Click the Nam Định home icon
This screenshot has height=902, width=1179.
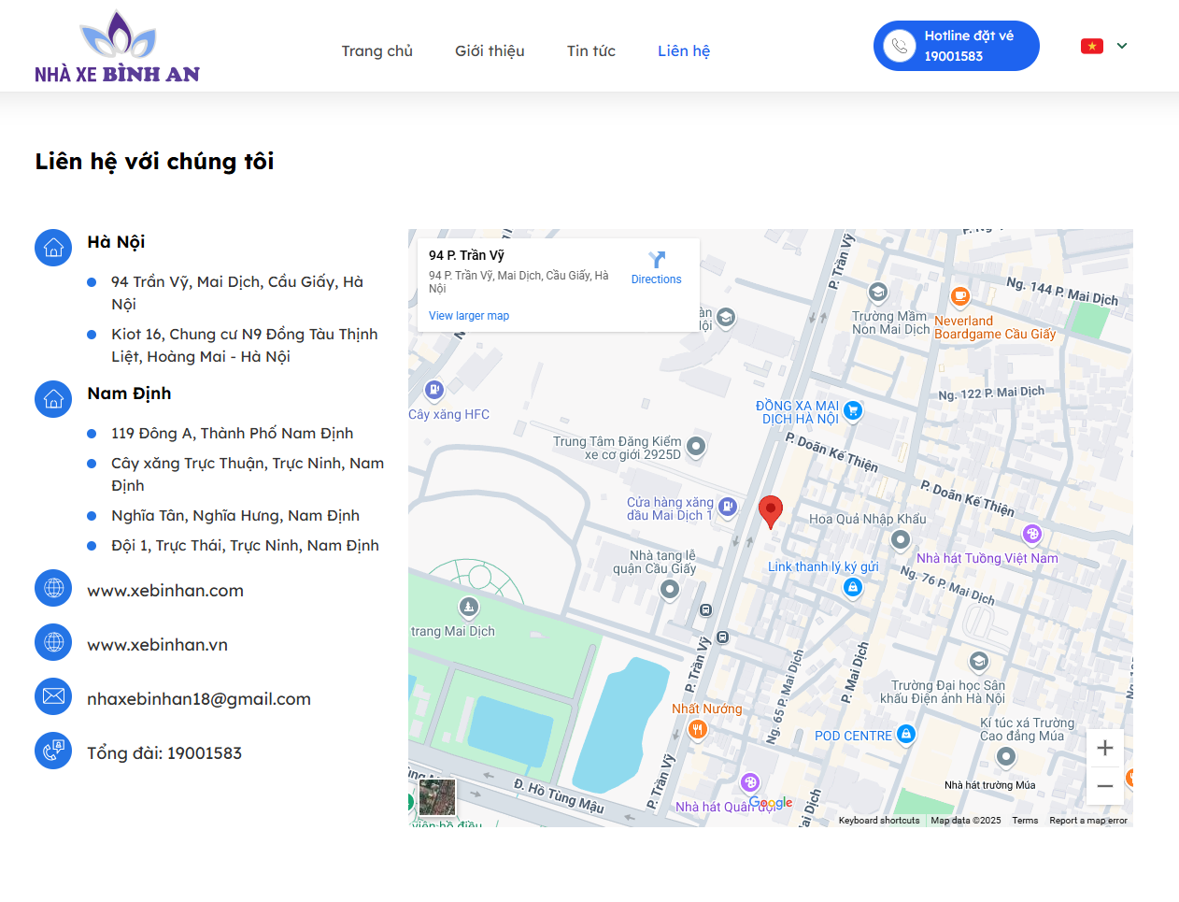[x=53, y=399]
